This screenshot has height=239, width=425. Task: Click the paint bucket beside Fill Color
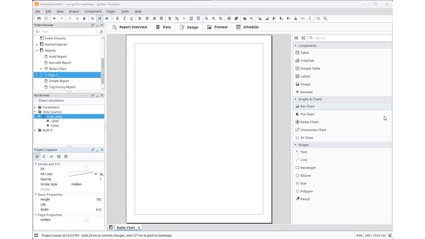pos(102,174)
